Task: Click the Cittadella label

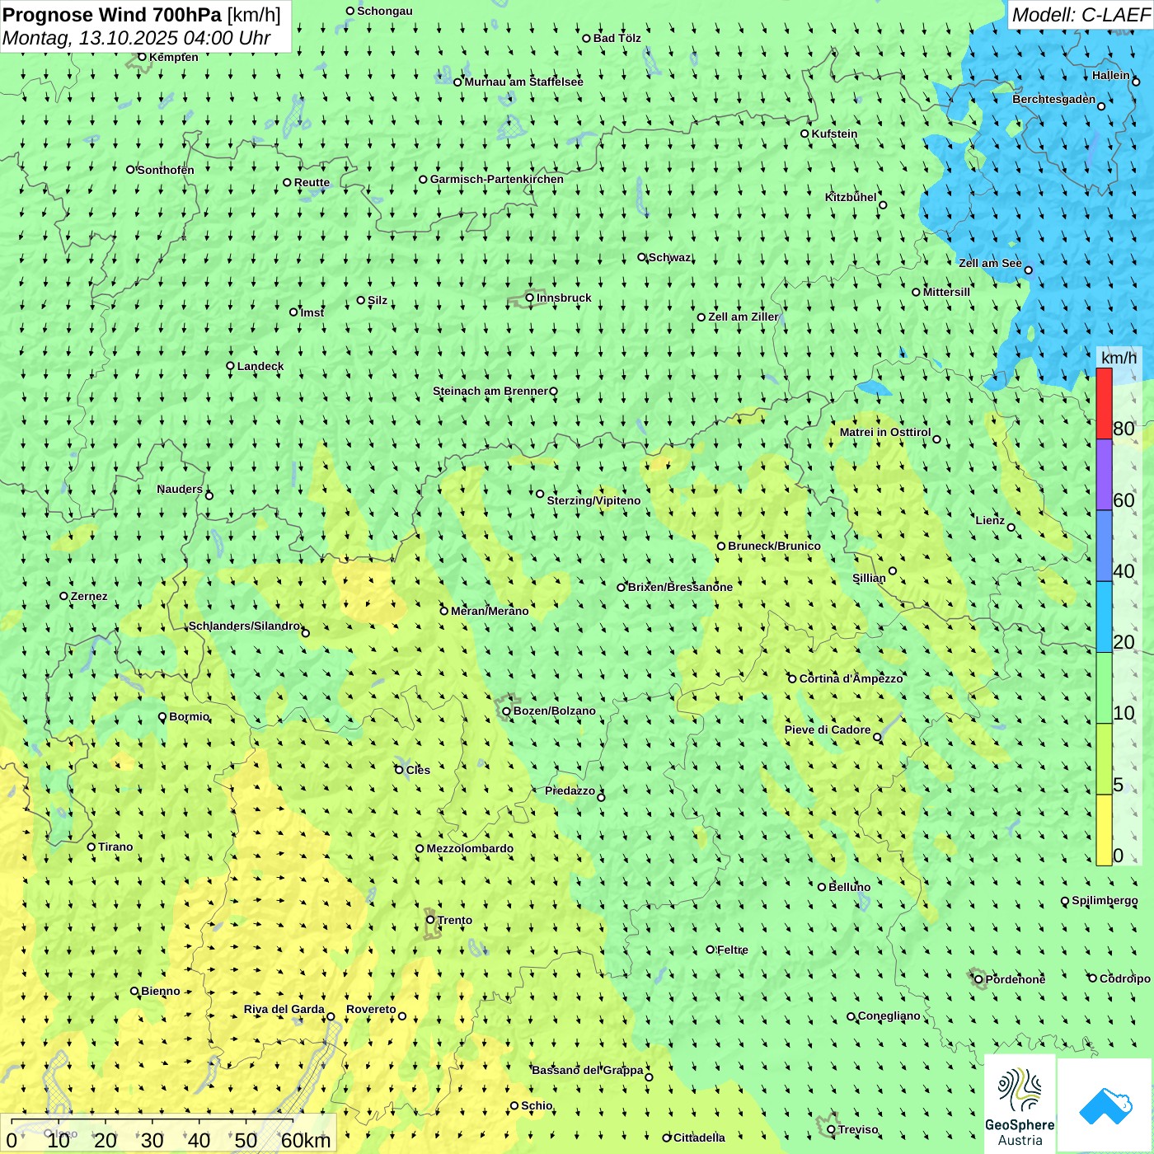Action: click(x=699, y=1138)
